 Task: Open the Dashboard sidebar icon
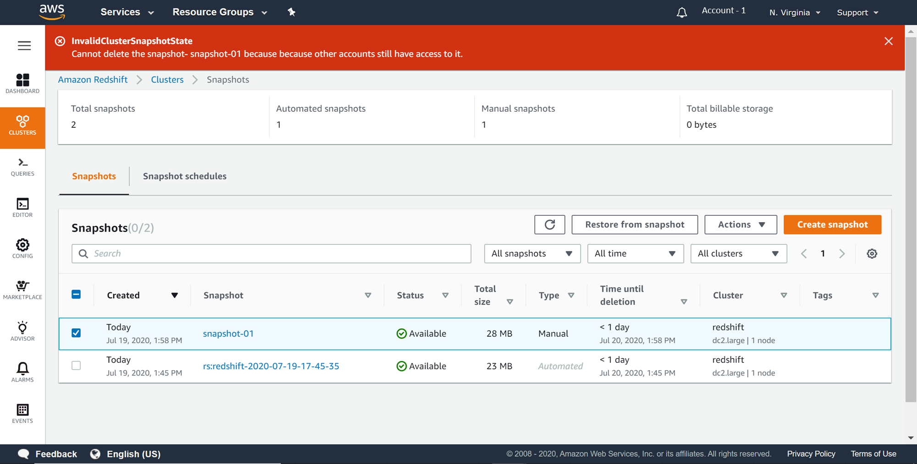[x=22, y=83]
